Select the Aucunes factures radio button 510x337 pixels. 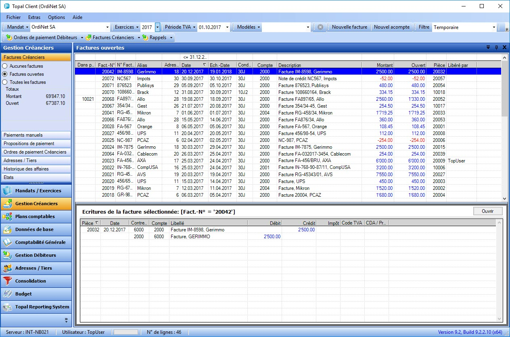click(5, 66)
